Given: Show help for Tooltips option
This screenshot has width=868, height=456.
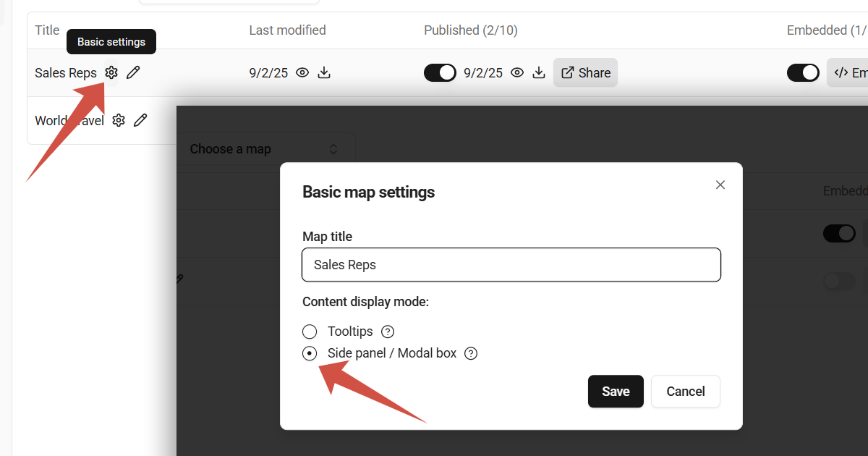Looking at the screenshot, I should coord(388,332).
